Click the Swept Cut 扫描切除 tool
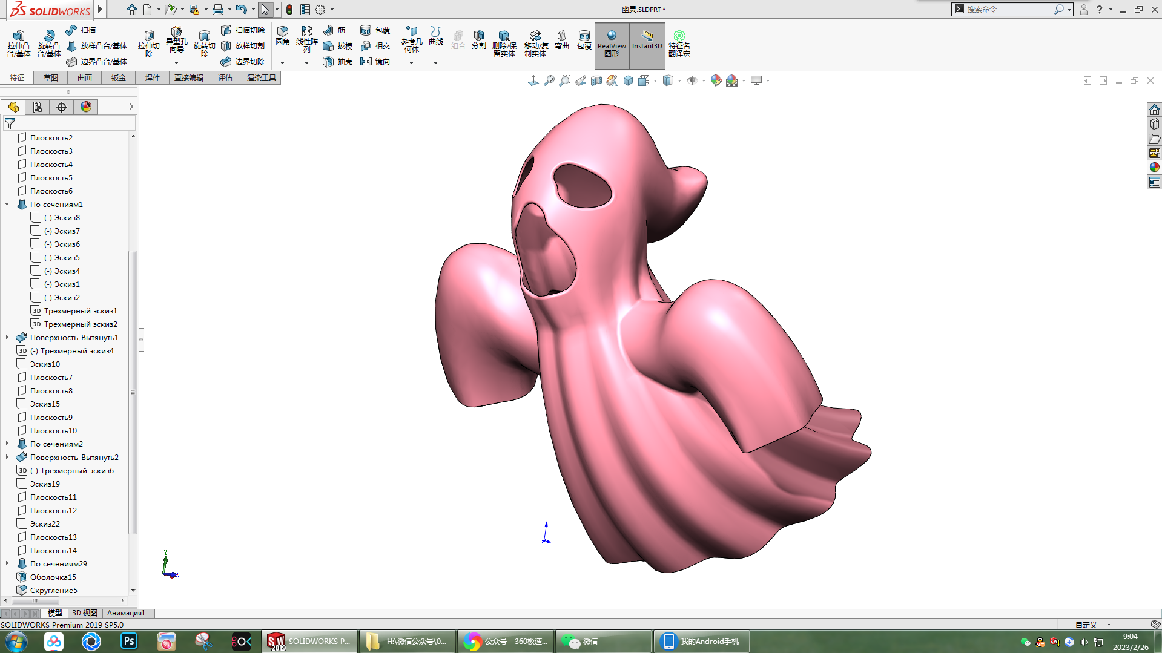Screen dimensions: 1162x653 242,30
